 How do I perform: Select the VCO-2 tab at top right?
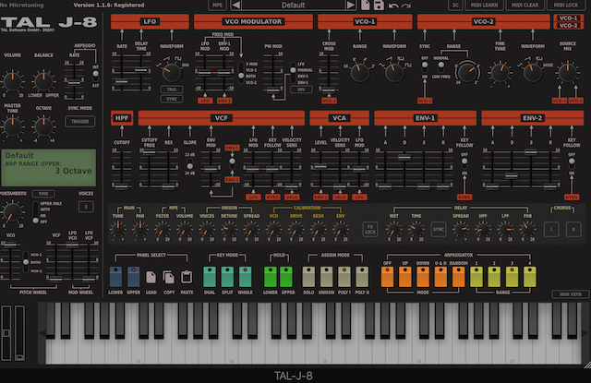[568, 25]
